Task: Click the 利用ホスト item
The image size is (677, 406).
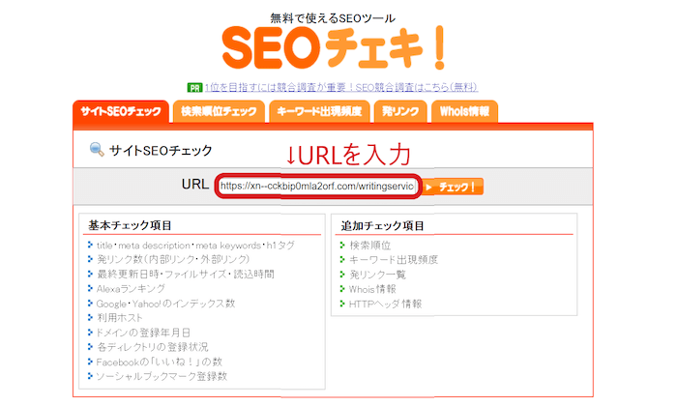Action: click(x=119, y=318)
